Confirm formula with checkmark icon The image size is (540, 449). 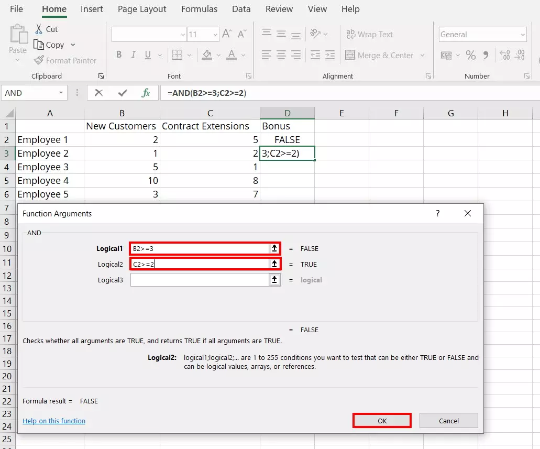point(122,93)
